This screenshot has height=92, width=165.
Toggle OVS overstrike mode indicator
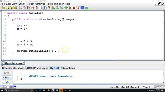coord(156,87)
